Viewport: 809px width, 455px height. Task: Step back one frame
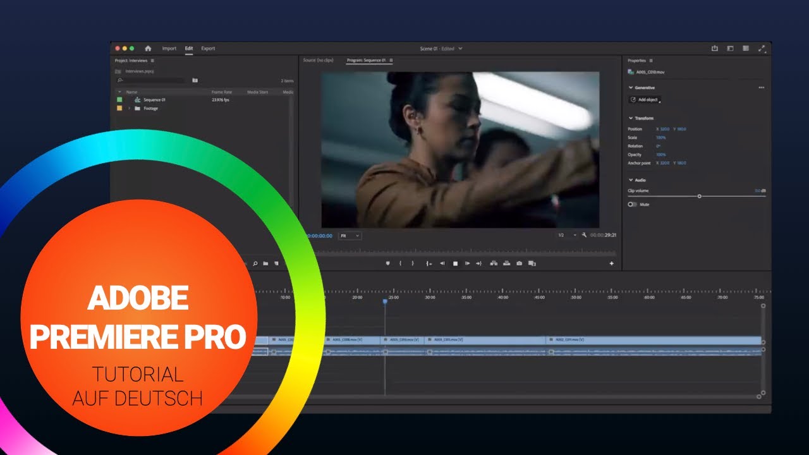click(x=442, y=264)
